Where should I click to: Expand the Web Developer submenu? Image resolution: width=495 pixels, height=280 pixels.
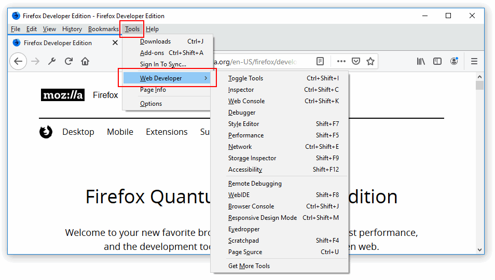point(167,78)
